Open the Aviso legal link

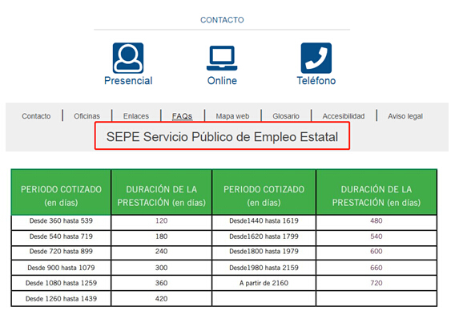[x=405, y=116]
